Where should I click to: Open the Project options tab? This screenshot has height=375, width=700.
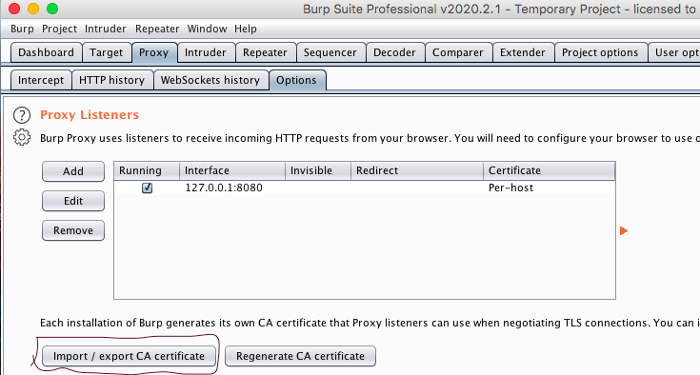click(600, 52)
